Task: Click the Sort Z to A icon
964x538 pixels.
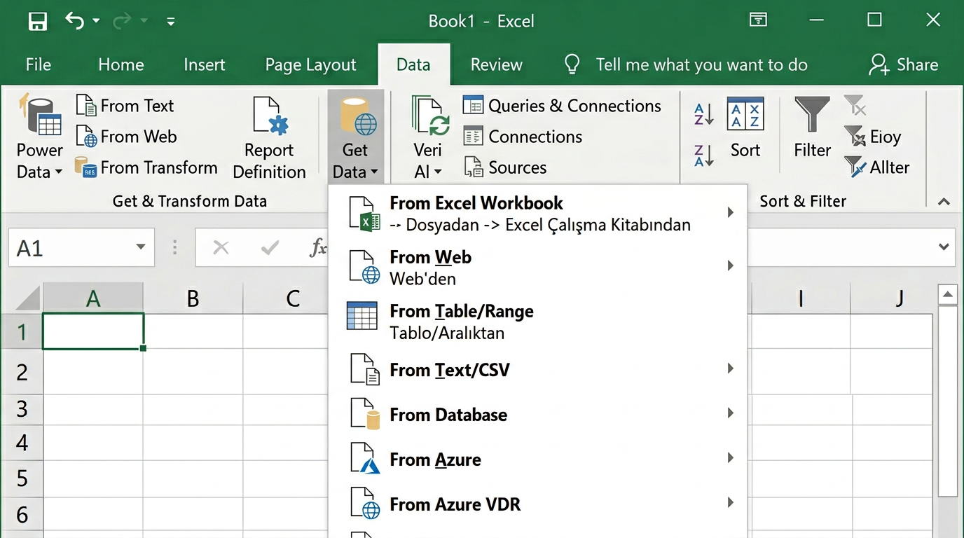Action: point(703,155)
